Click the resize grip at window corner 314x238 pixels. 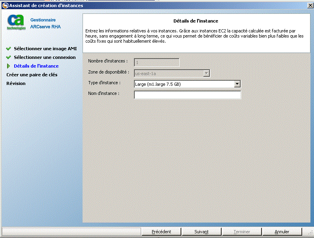point(310,232)
